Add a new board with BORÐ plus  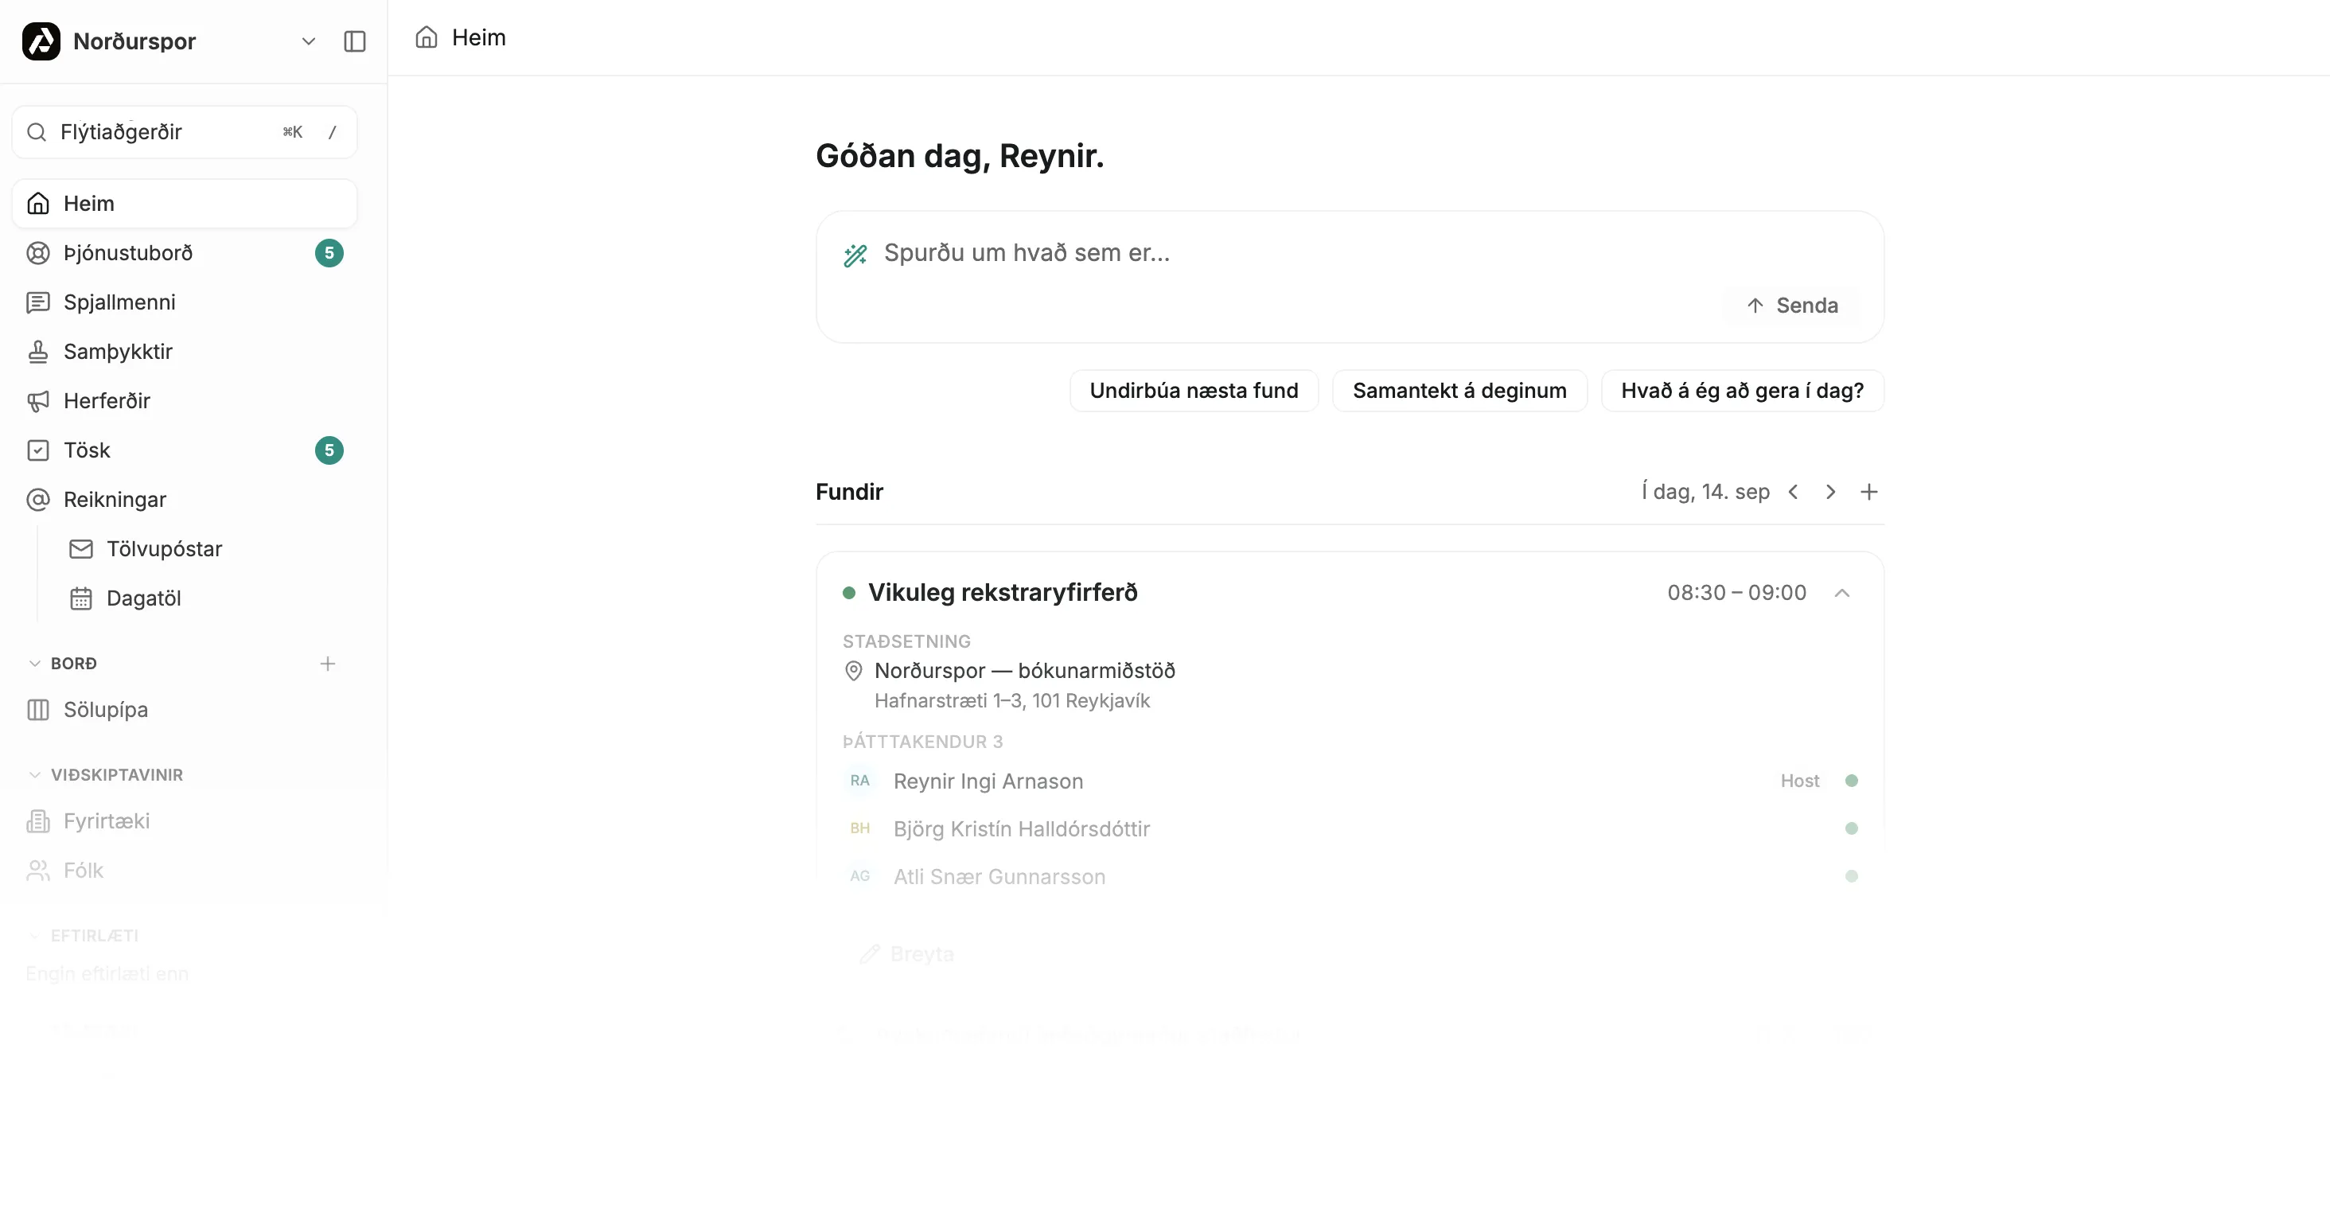click(327, 664)
